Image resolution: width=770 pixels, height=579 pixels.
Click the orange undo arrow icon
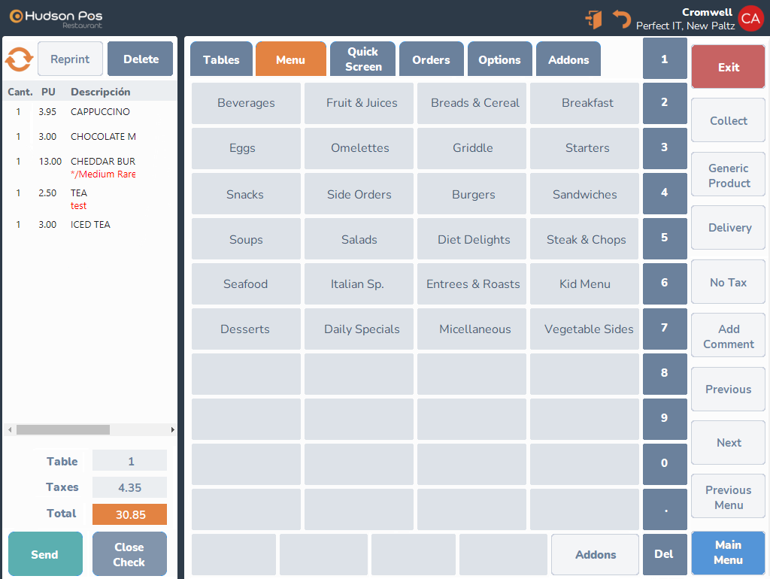621,20
